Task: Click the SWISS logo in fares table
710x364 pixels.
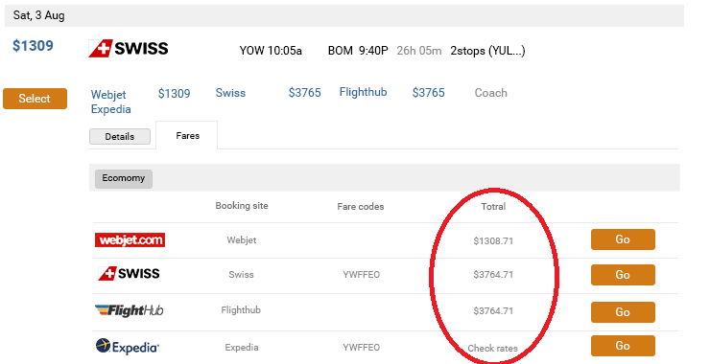Action: [x=130, y=274]
